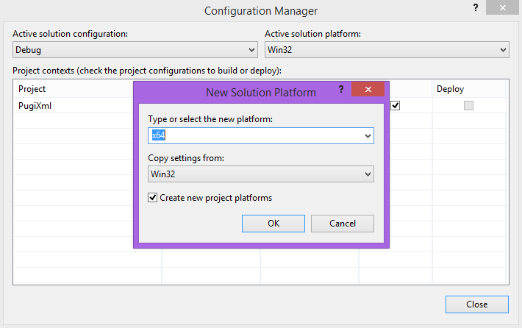Toggle the PugiXml Build checkbox
This screenshot has height=328, width=522.
coord(395,106)
